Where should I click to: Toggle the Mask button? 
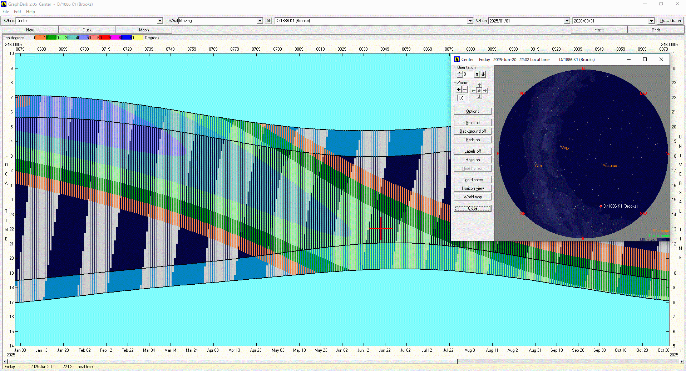coord(599,30)
